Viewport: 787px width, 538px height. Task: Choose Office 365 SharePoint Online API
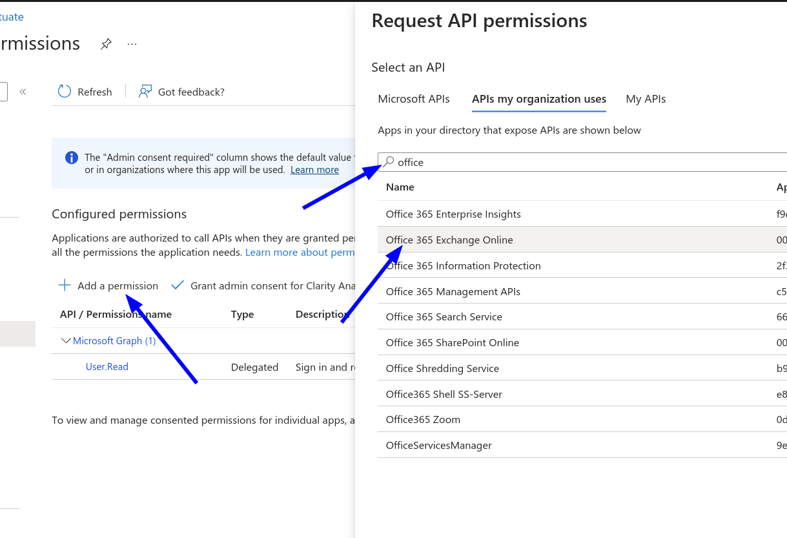point(452,342)
